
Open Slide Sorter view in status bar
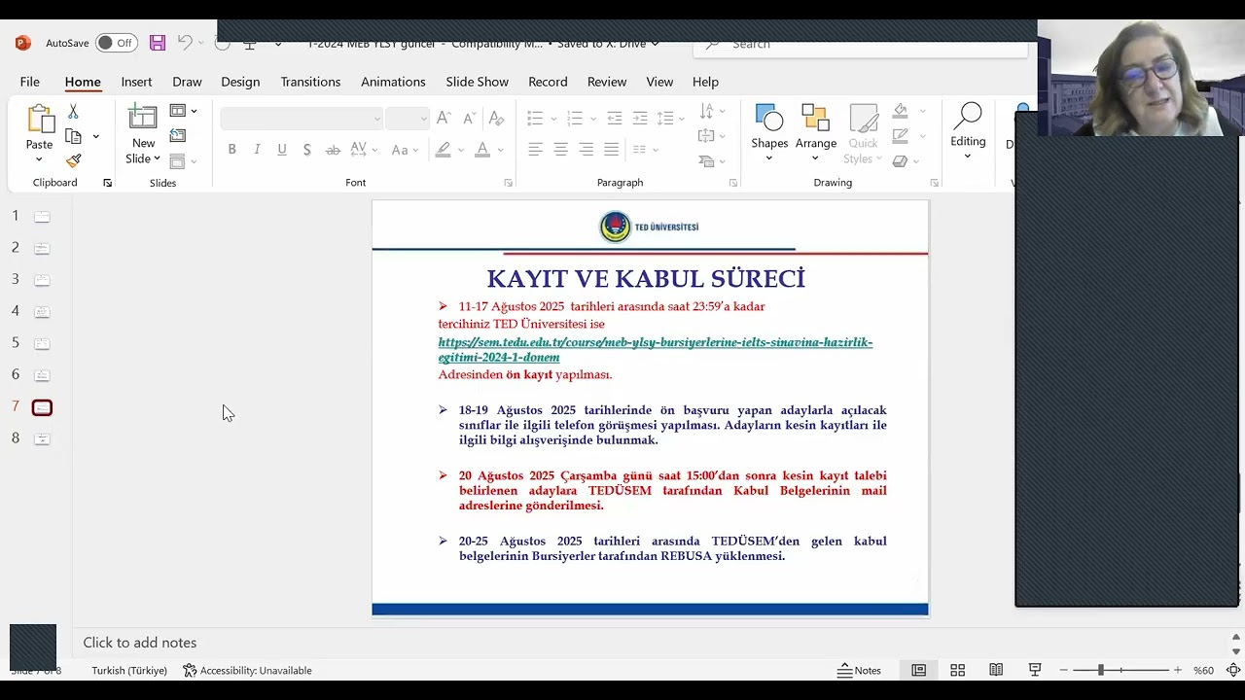click(x=957, y=670)
